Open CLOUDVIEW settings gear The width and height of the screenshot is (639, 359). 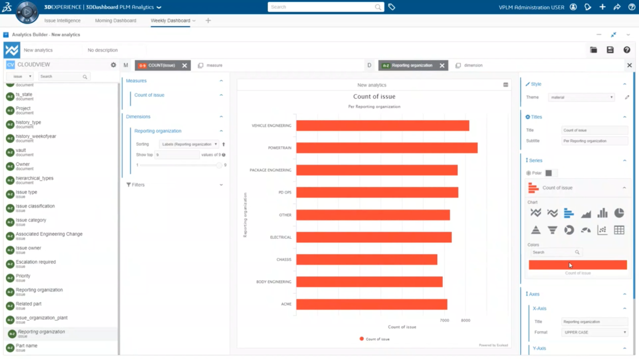[113, 65]
